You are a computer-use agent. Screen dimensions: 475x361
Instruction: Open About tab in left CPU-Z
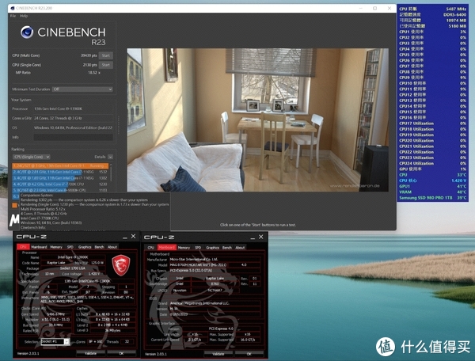pos(112,247)
